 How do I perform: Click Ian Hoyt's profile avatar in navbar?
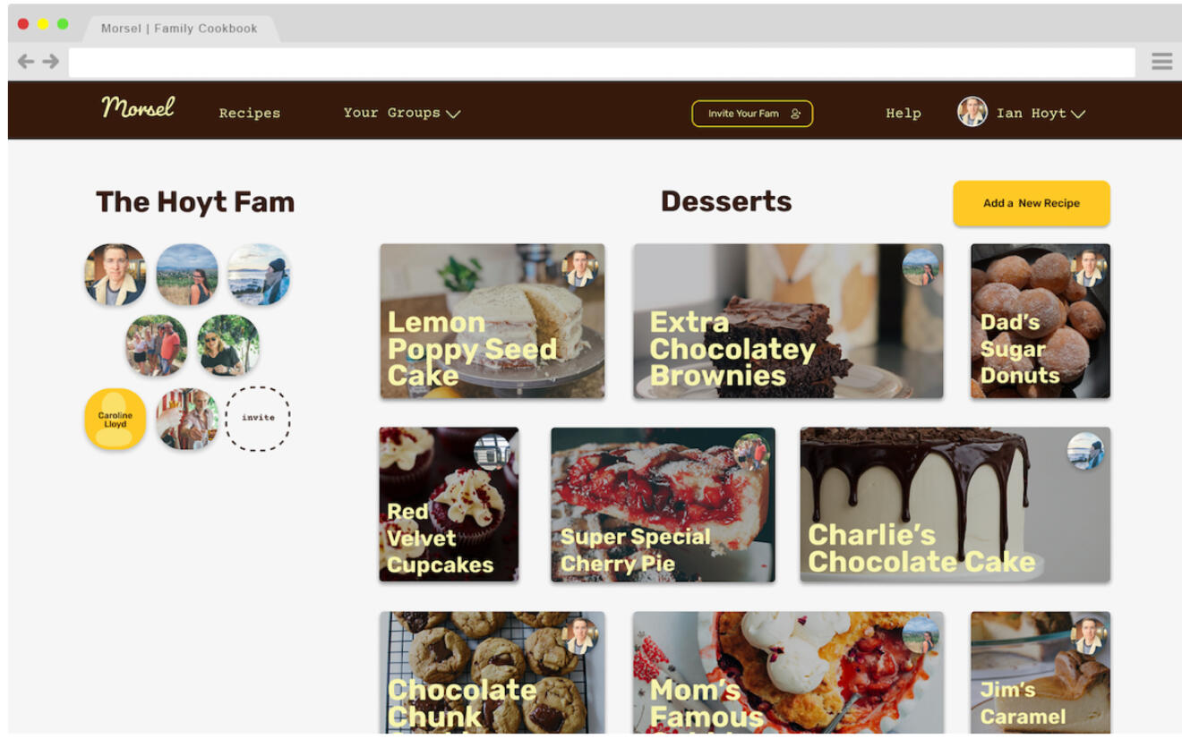click(972, 112)
